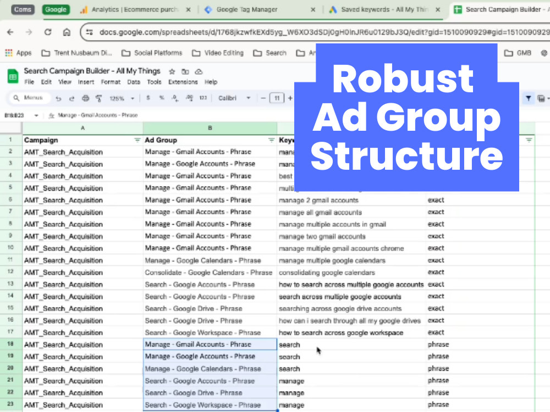Select column B header
550x412 pixels.
pos(210,128)
